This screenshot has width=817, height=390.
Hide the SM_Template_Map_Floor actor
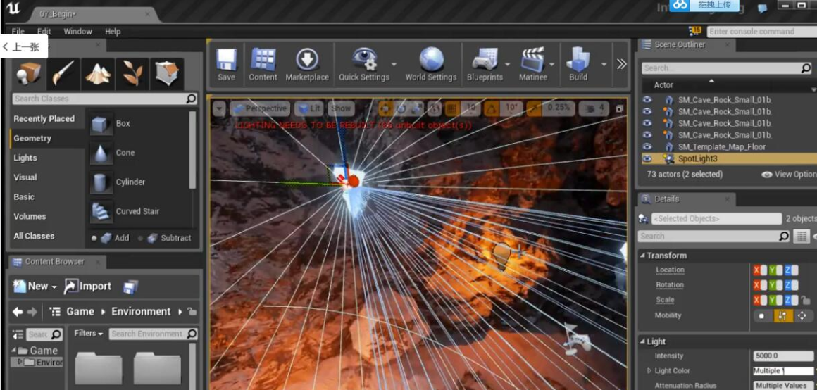click(x=647, y=147)
